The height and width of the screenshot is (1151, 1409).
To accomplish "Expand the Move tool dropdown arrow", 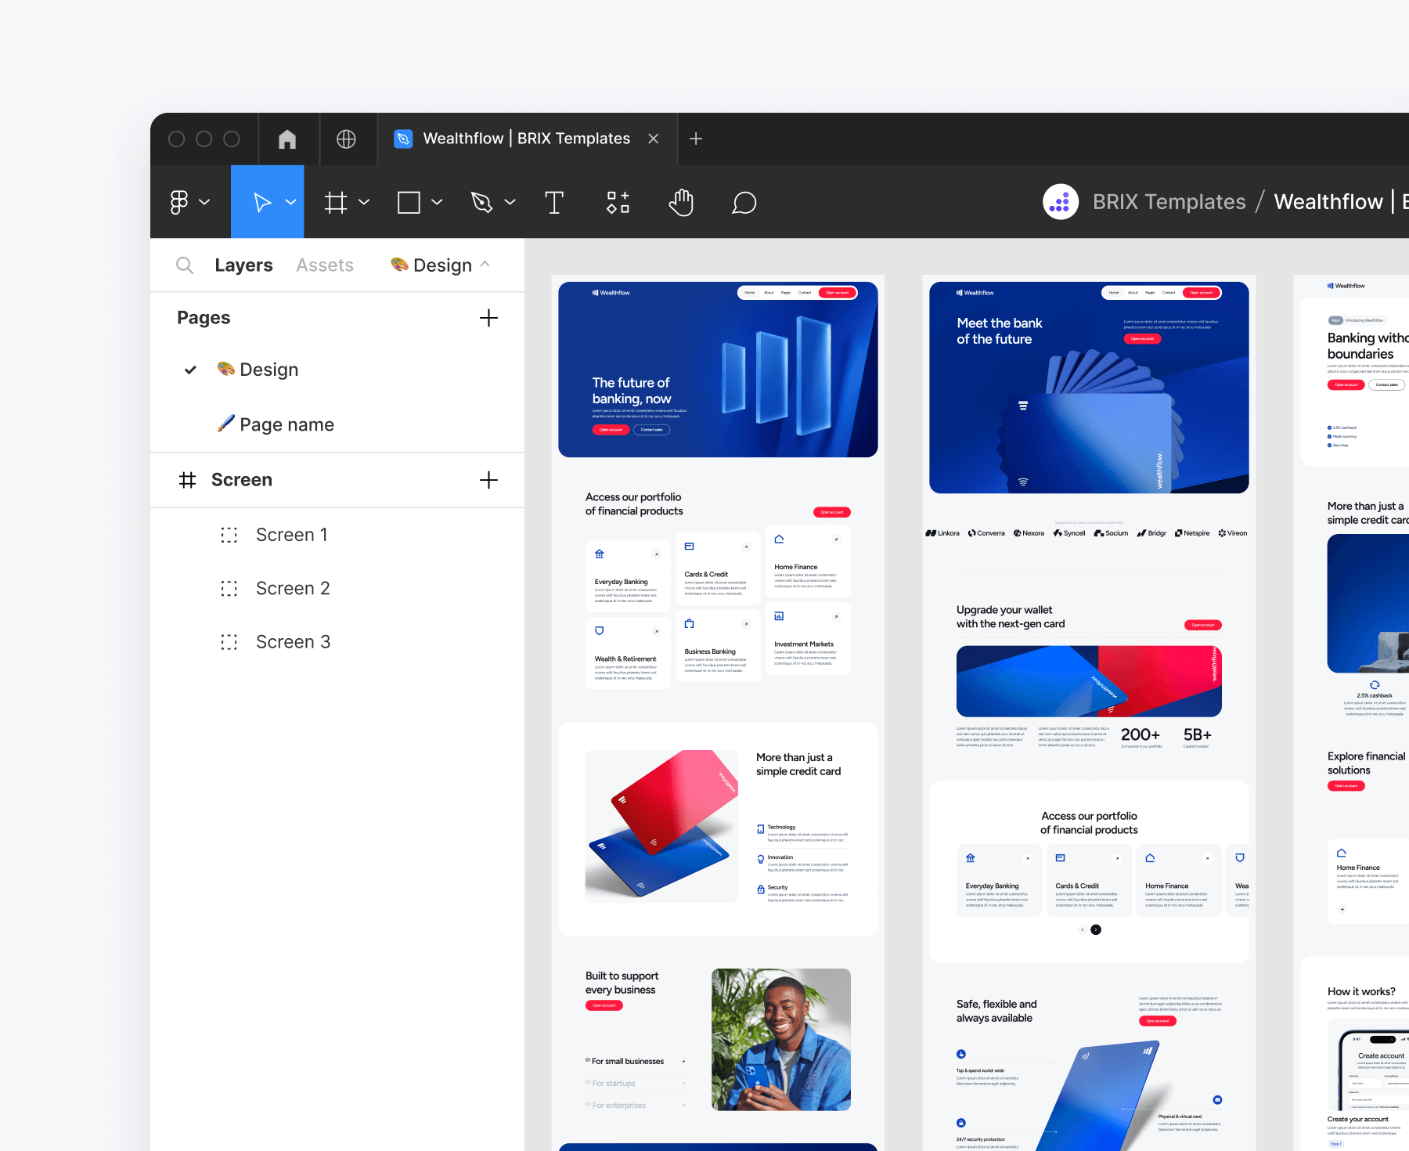I will 290,202.
